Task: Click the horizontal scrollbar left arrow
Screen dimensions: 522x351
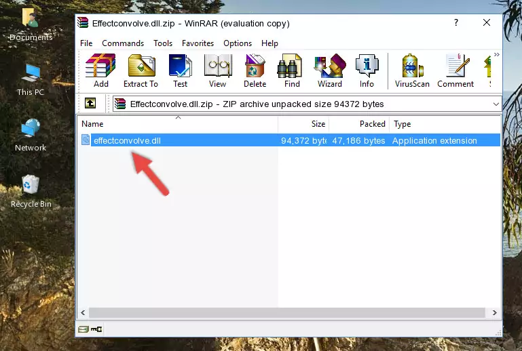Action: tap(83, 312)
